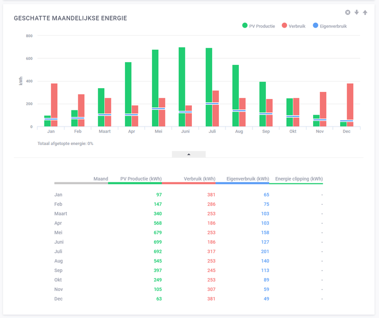Sort by Verbruik (kWh) column header
This screenshot has width=379, height=318.
195,179
